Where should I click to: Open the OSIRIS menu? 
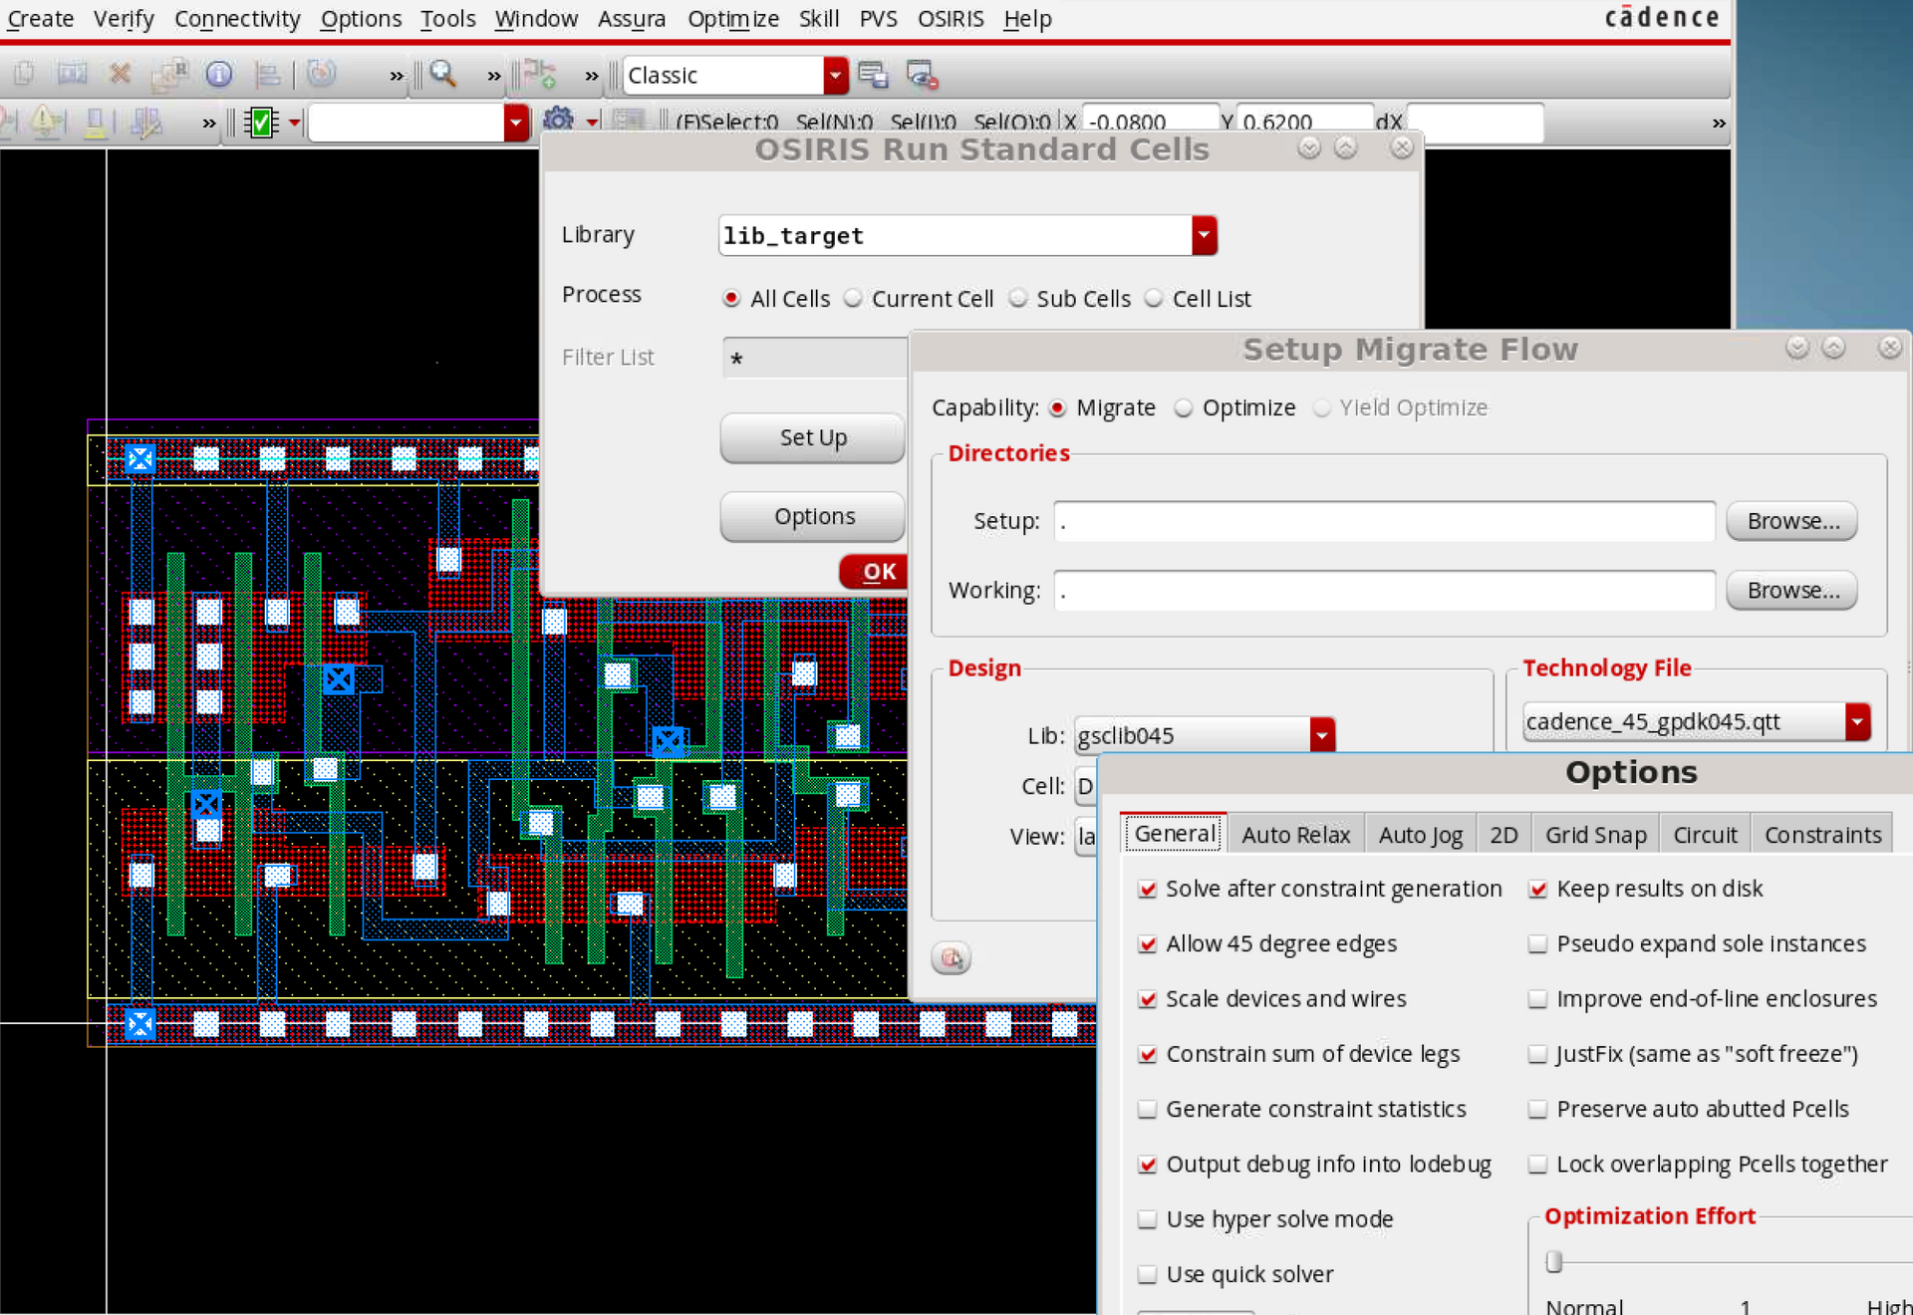click(x=951, y=19)
